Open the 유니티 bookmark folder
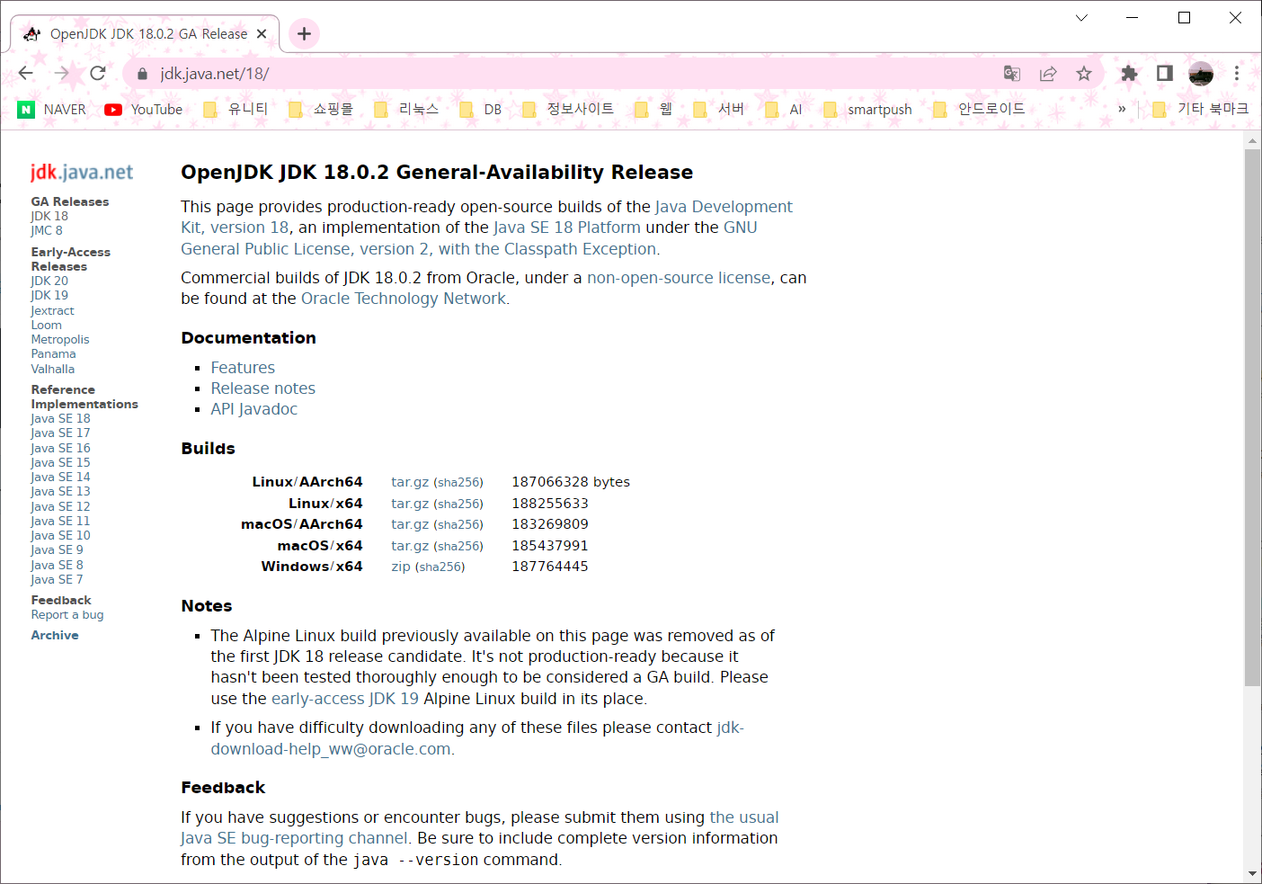Viewport: 1262px width, 884px height. click(236, 109)
